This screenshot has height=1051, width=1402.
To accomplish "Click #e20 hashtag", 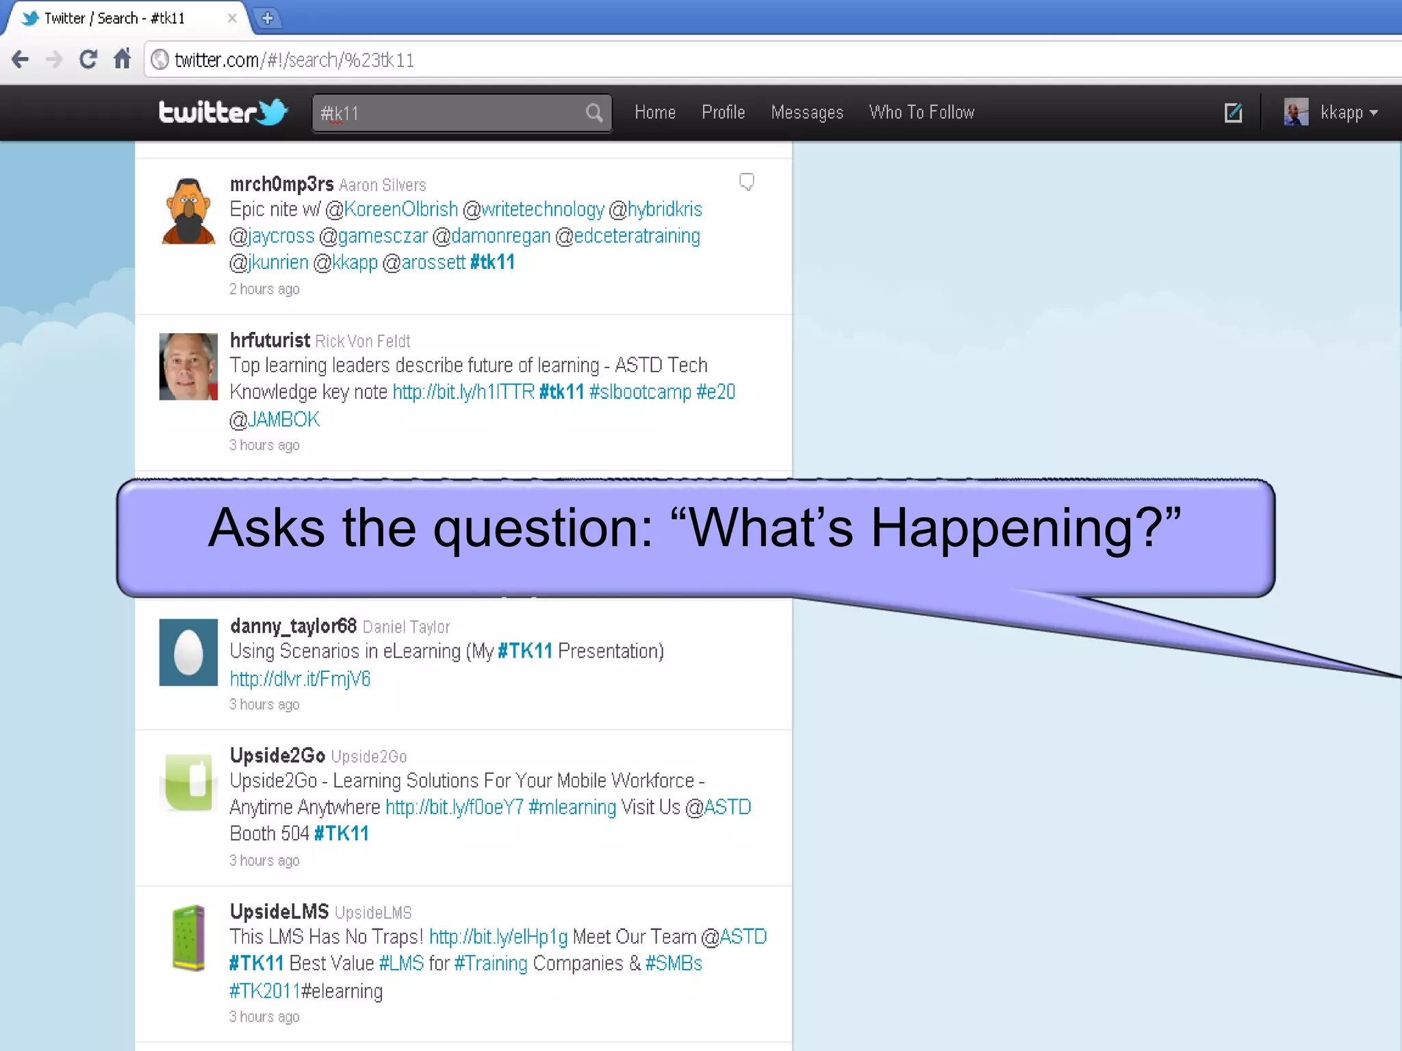I will pos(715,392).
